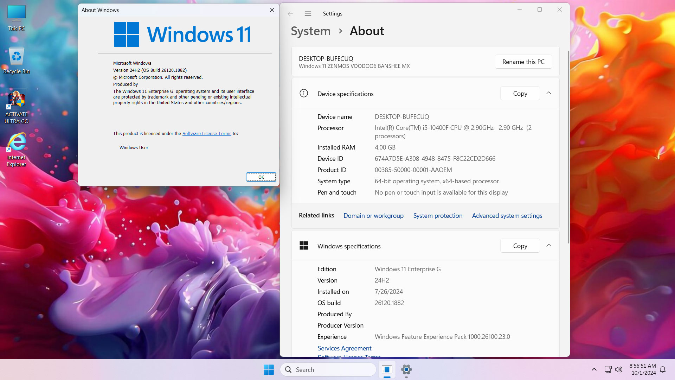Open System protection link
This screenshot has width=675, height=380.
point(438,216)
